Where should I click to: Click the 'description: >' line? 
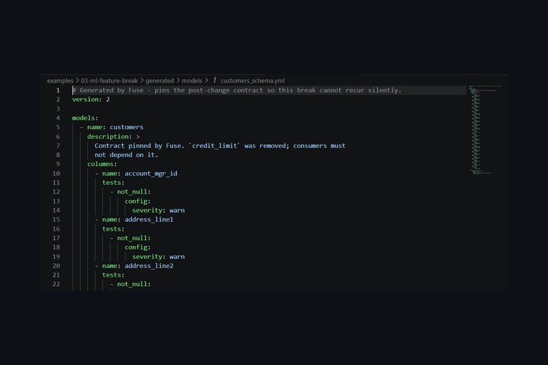tap(114, 137)
